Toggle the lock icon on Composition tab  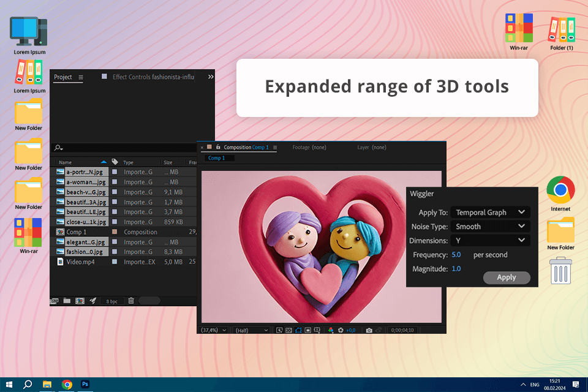(x=218, y=147)
